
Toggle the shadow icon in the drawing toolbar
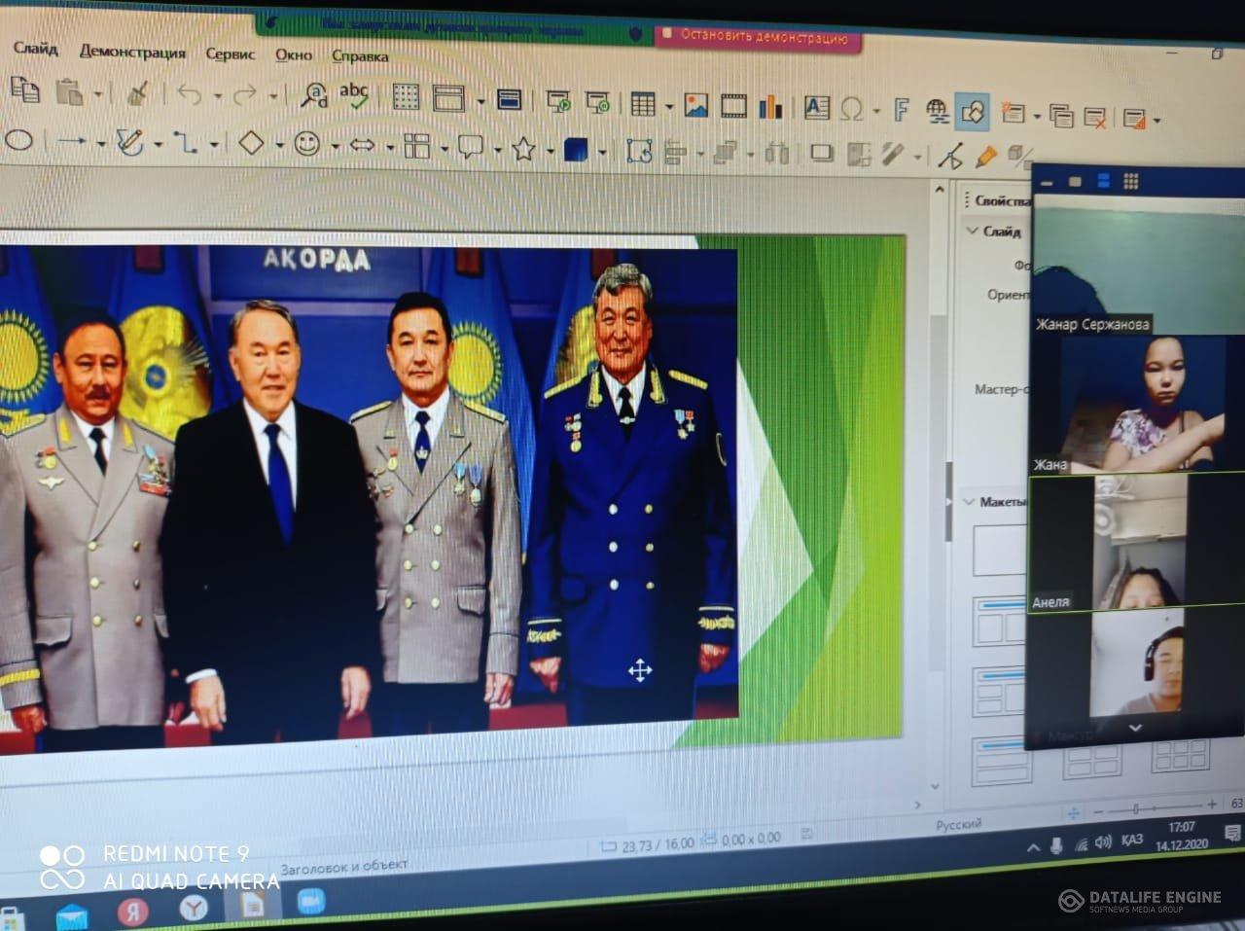click(x=822, y=153)
